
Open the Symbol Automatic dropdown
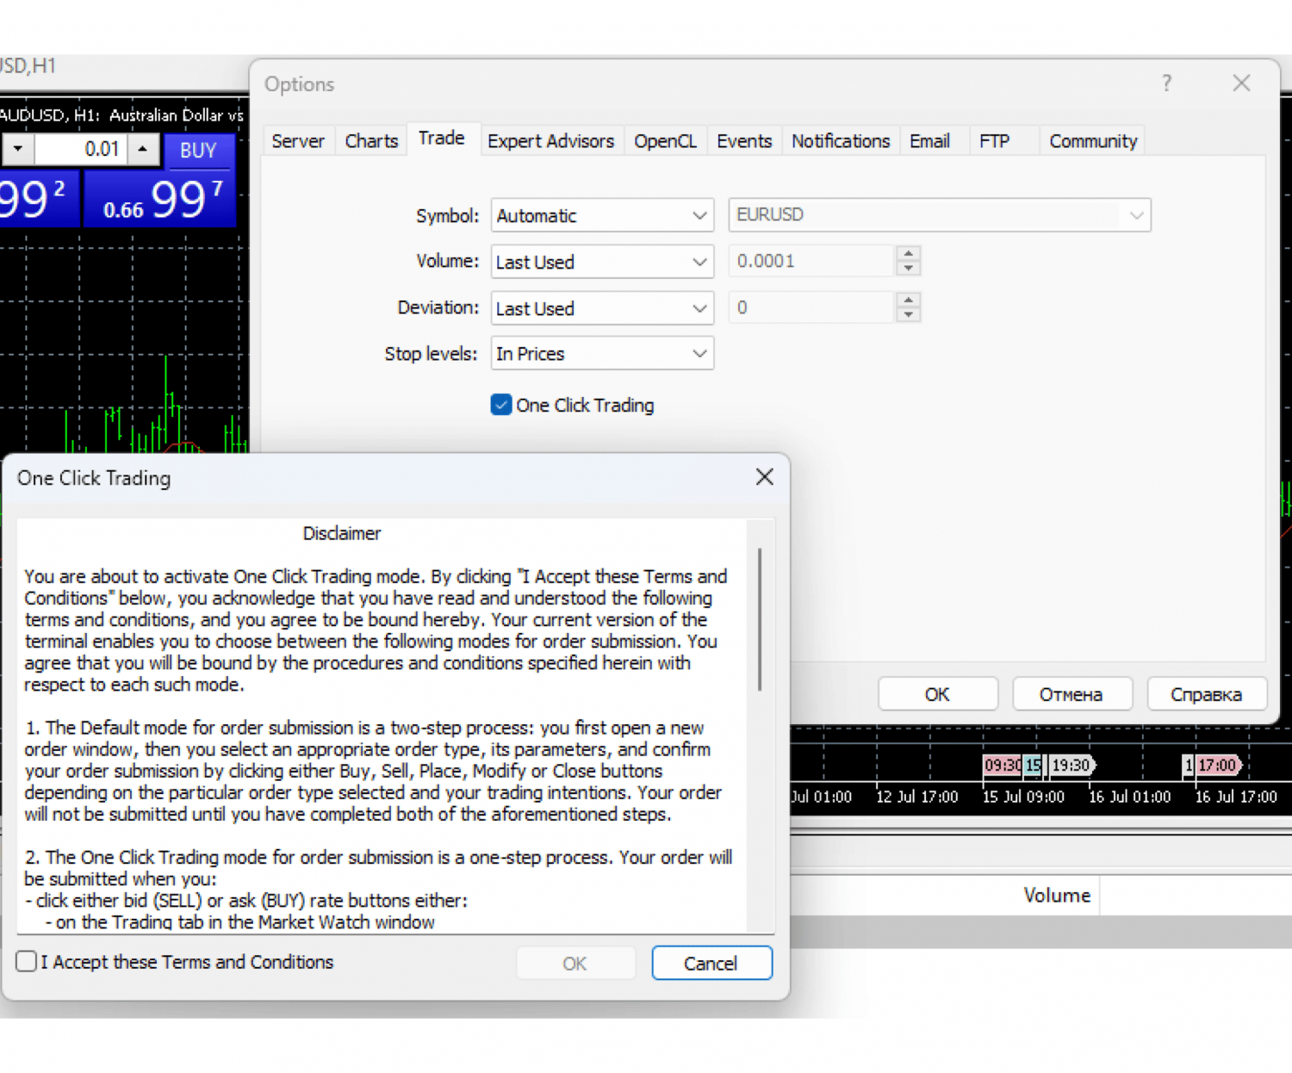pyautogui.click(x=602, y=215)
